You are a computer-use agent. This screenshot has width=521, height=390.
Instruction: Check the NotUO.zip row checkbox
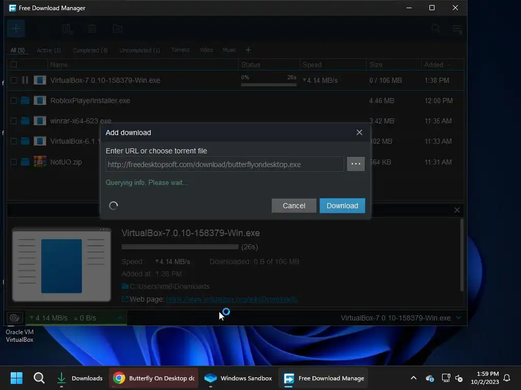click(14, 162)
